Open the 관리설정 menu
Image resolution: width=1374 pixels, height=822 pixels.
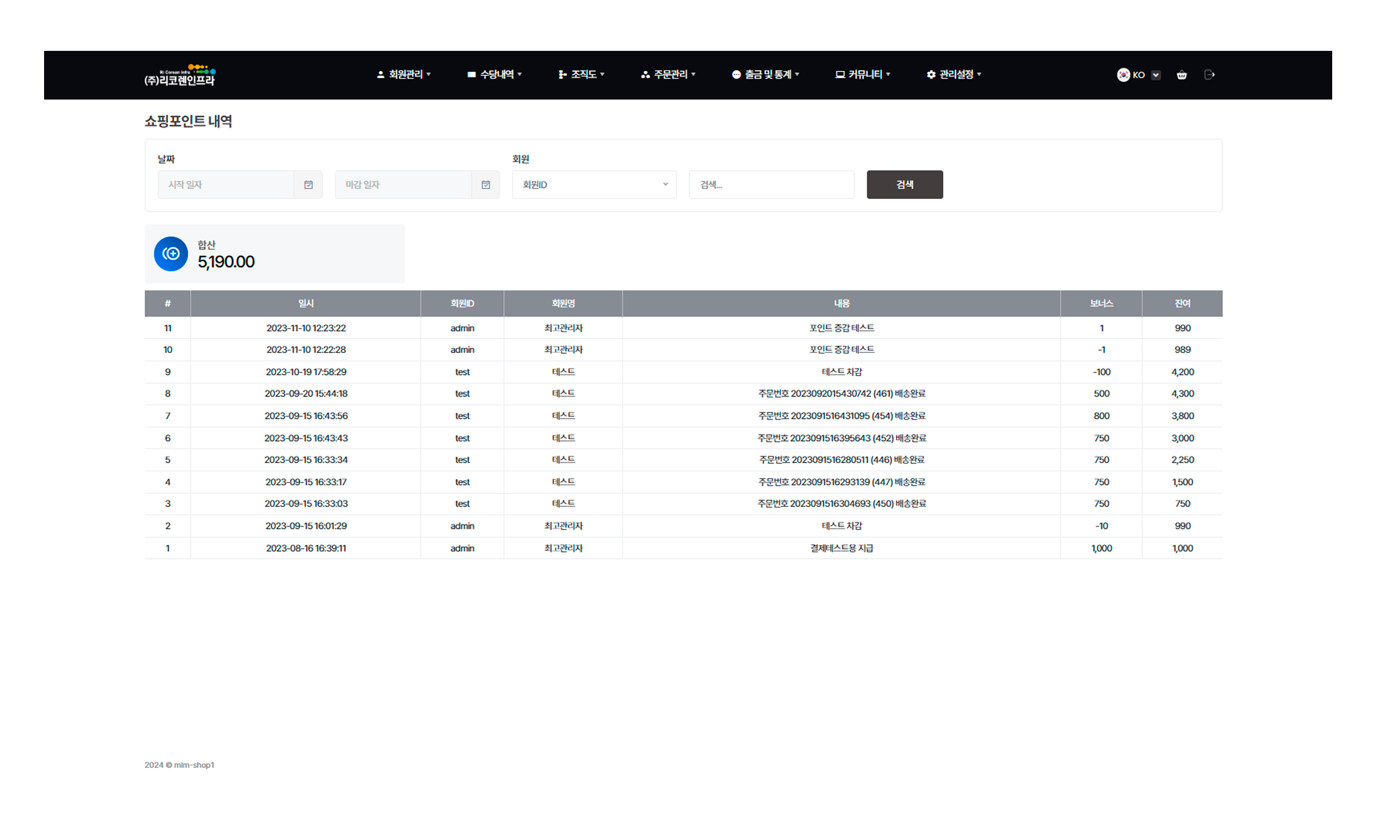click(954, 75)
